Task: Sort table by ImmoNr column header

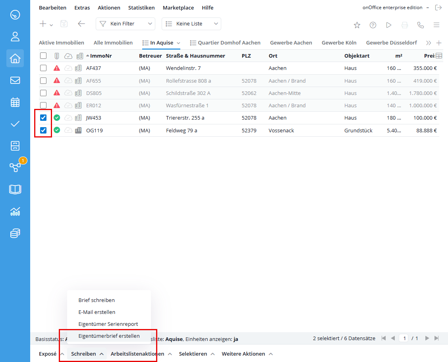Action: coord(100,56)
